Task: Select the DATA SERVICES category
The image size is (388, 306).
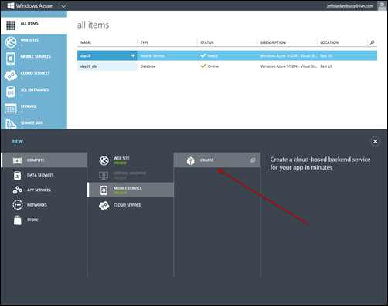Action: [x=44, y=175]
